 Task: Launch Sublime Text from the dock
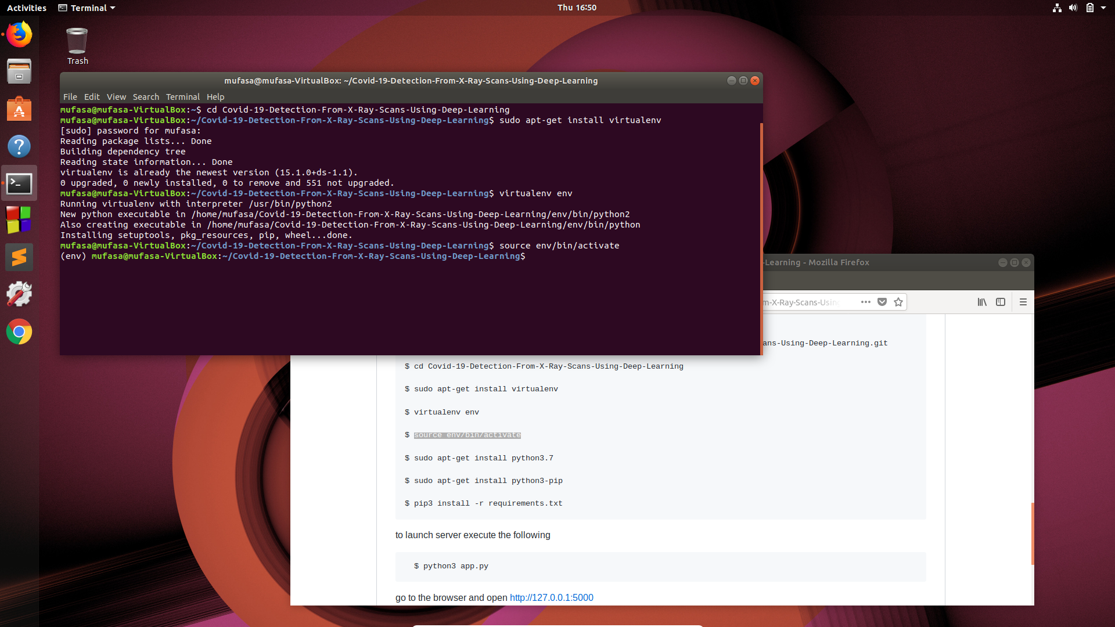(19, 257)
